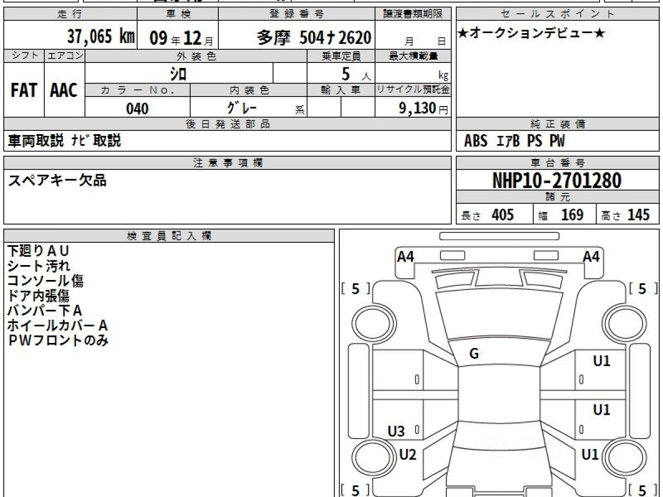Viewport: 663px width, 497px height.
Task: Click the G mark on the windshield
Action: point(473,354)
